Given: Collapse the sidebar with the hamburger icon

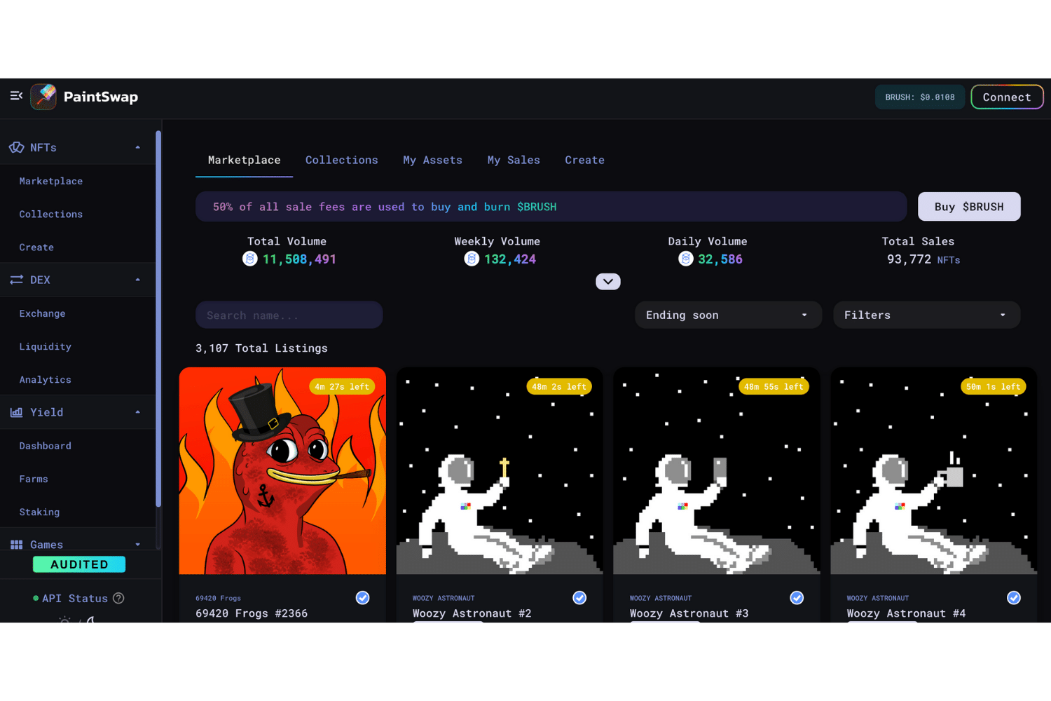Looking at the screenshot, I should pyautogui.click(x=16, y=96).
